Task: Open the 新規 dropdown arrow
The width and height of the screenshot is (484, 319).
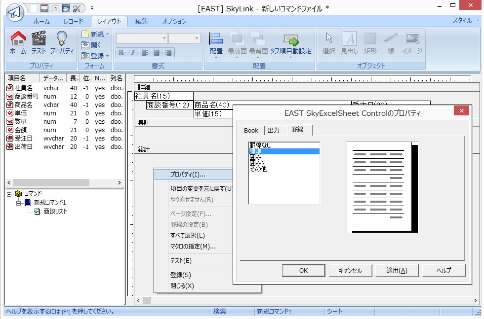Action: [108, 34]
